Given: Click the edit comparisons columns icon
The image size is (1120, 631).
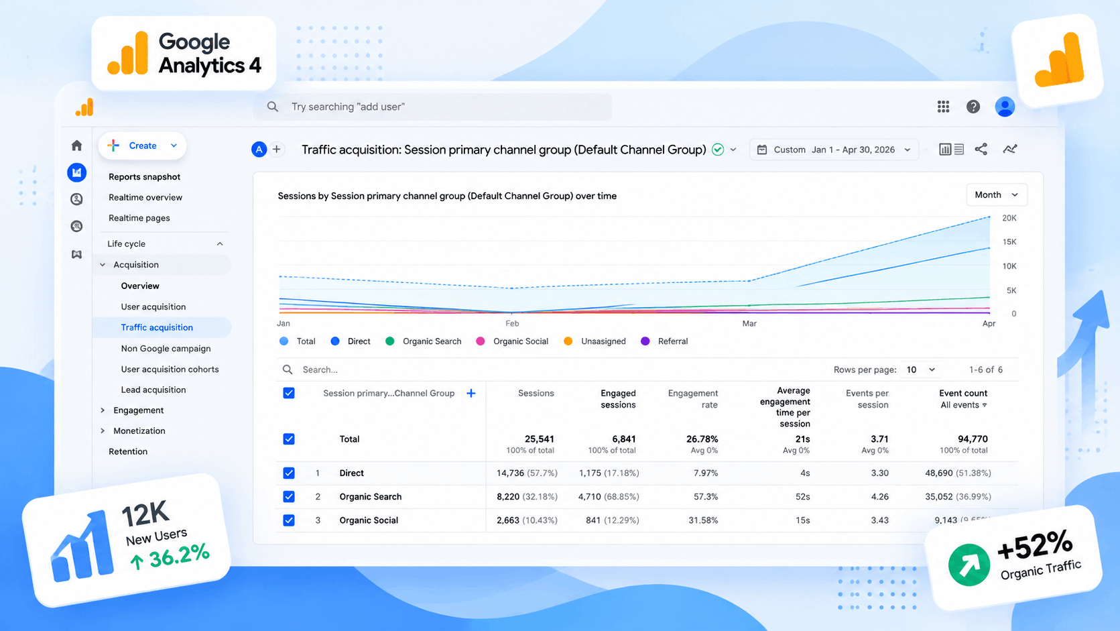Looking at the screenshot, I should point(951,150).
